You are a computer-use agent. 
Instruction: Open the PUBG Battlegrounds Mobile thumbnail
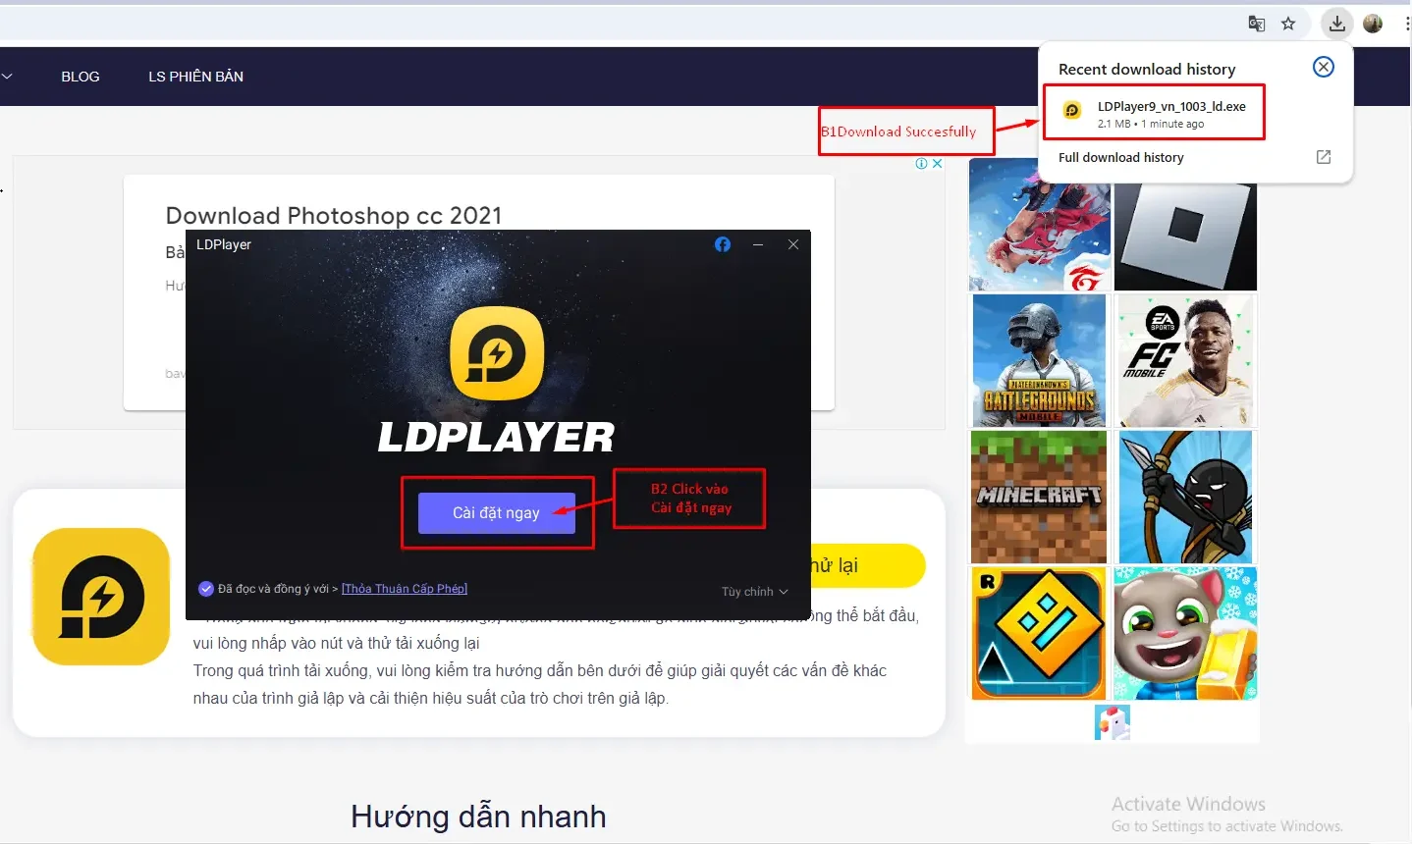point(1039,360)
